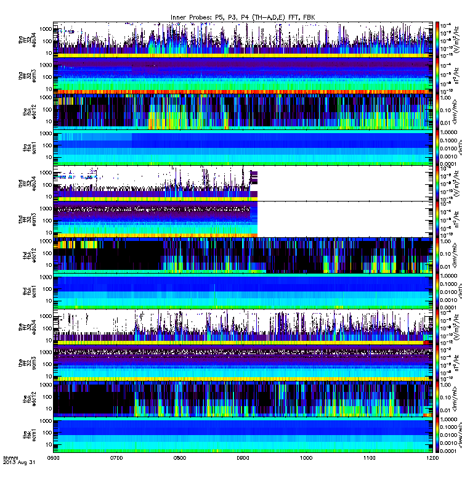Click inside the thd fbk edc12 spectrogram
Image resolution: width=462 pixels, height=493 pixels.
tap(243, 255)
